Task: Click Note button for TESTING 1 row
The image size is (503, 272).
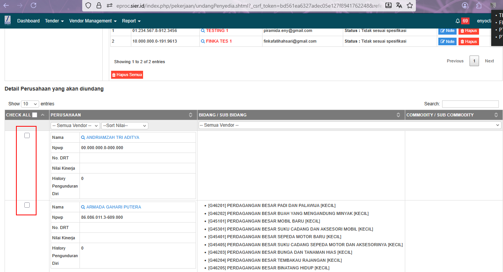Action: (x=447, y=31)
